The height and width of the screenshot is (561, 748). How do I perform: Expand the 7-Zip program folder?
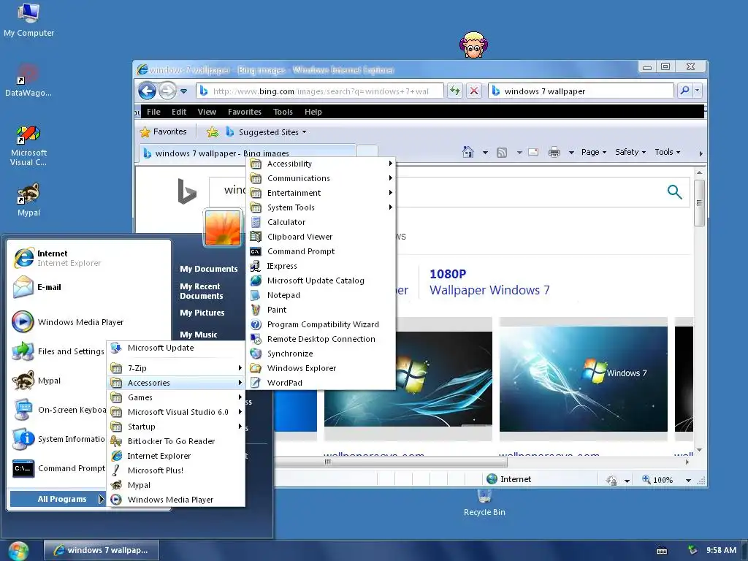click(176, 368)
